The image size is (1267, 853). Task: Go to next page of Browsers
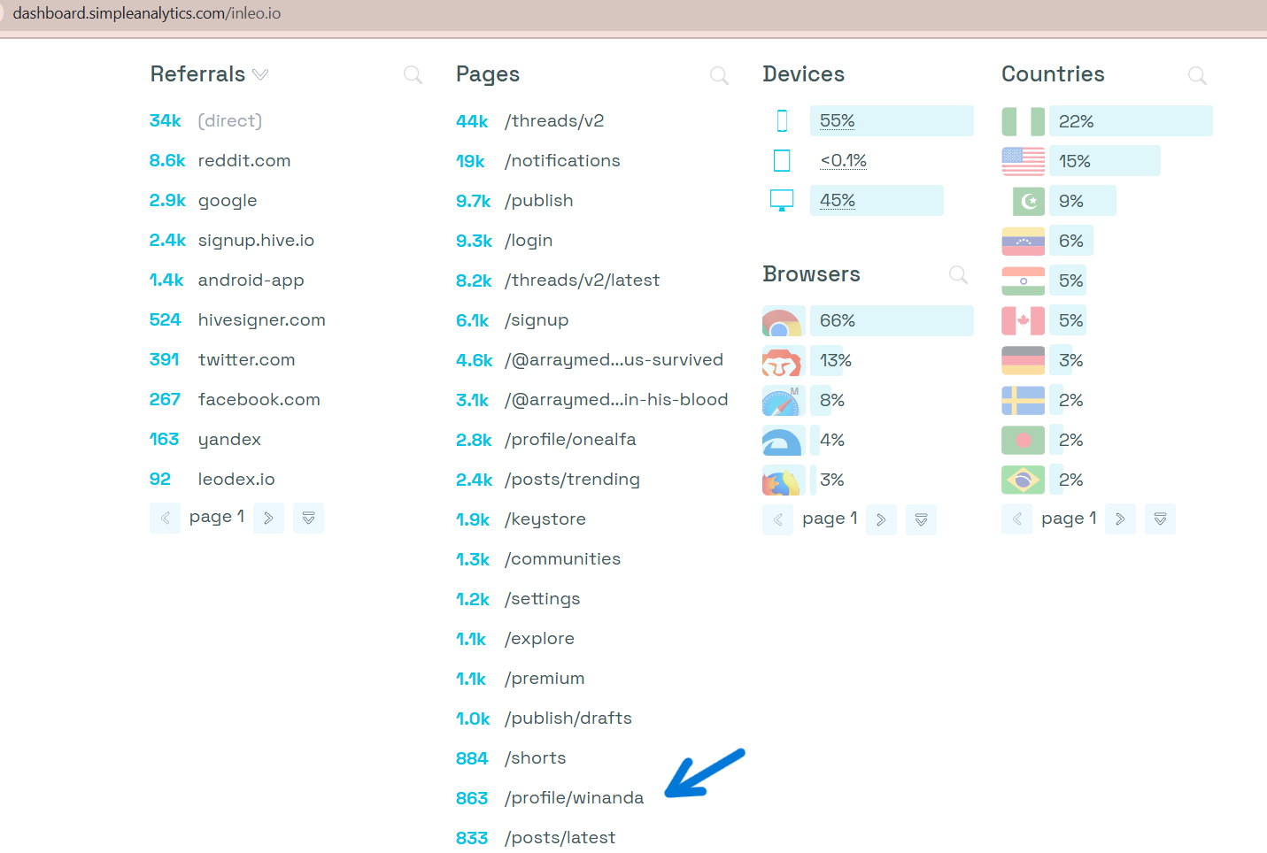click(881, 519)
